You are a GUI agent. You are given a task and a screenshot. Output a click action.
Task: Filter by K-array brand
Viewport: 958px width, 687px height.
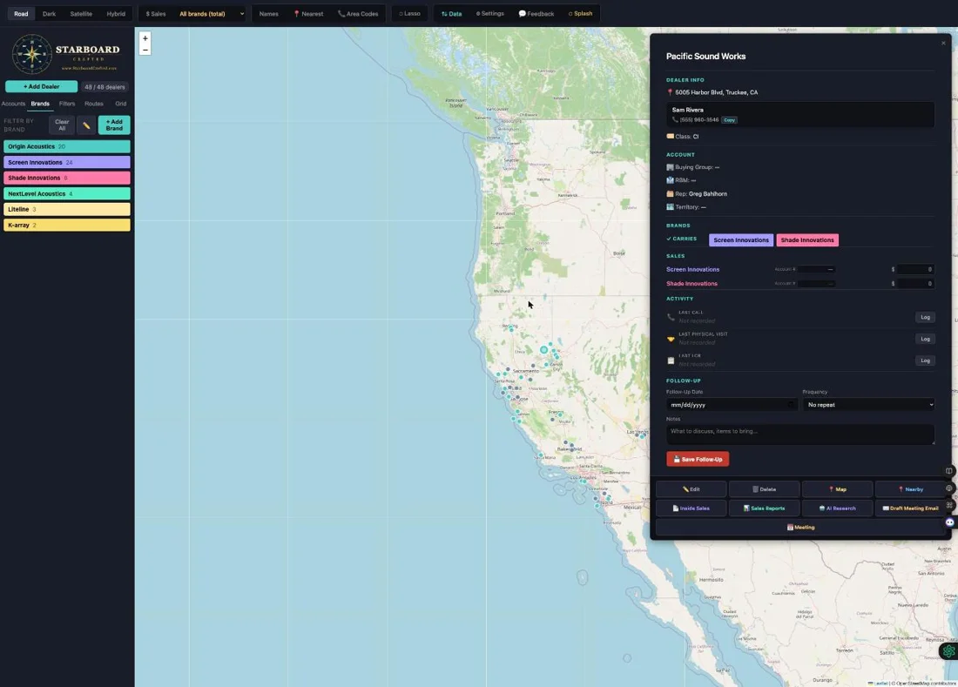click(x=67, y=225)
